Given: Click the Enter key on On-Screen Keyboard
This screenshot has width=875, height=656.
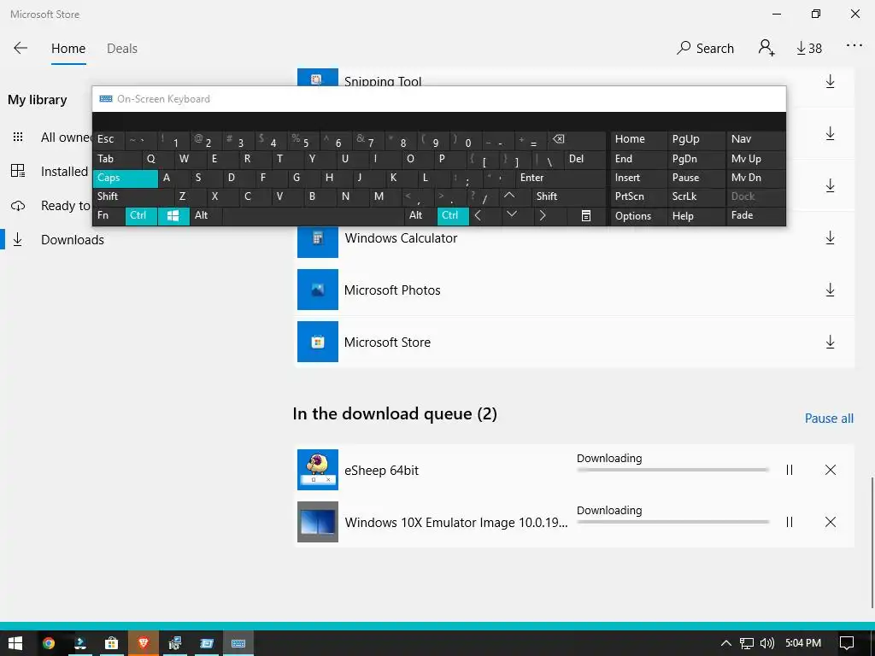Looking at the screenshot, I should coord(561,178).
